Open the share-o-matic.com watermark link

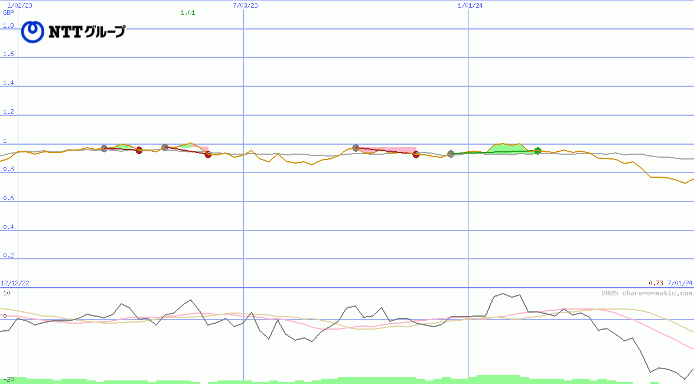coord(647,293)
